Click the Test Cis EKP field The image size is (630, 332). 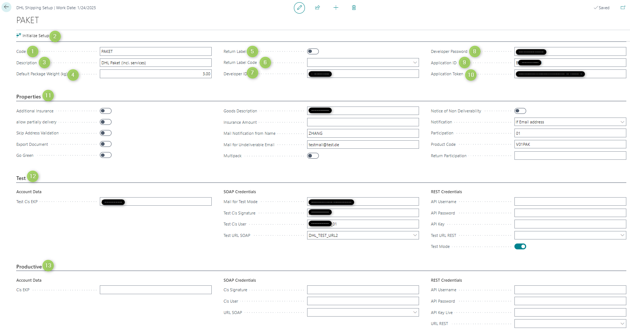coord(156,202)
